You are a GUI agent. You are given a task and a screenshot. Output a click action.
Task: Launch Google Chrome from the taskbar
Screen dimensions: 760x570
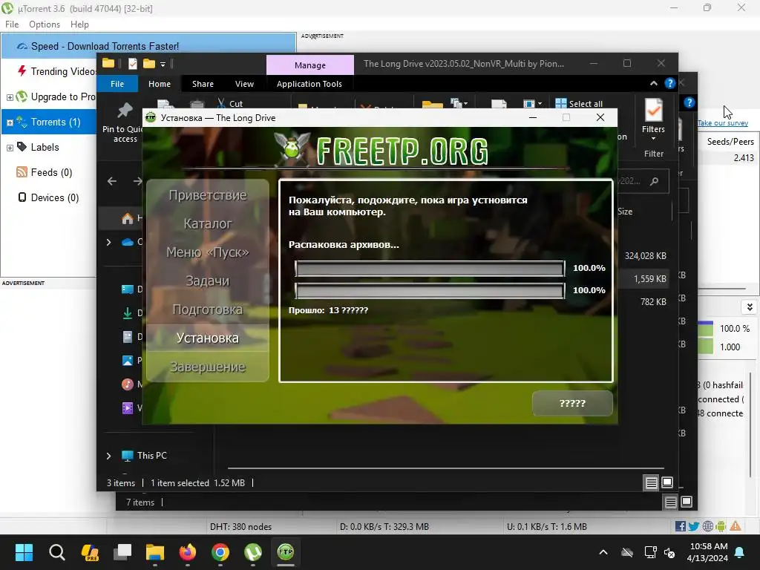(220, 552)
